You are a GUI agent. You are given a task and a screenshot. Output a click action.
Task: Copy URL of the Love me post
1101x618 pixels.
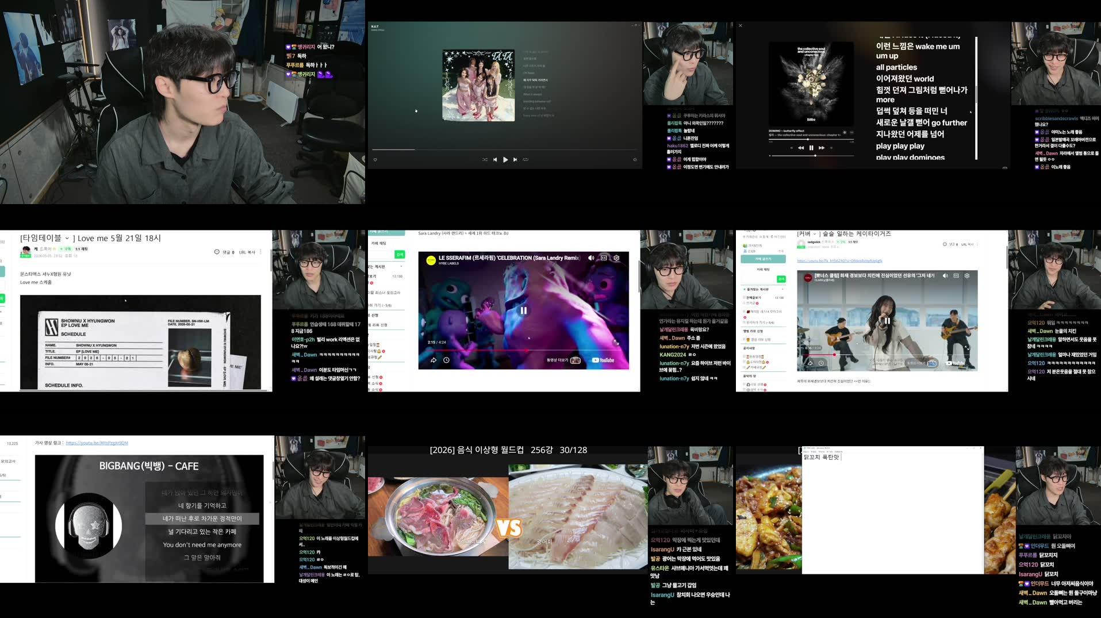[x=247, y=252]
